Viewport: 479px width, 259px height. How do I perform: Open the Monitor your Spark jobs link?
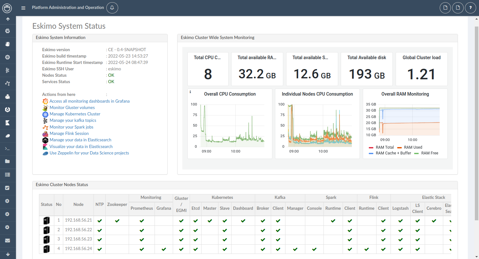(72, 127)
